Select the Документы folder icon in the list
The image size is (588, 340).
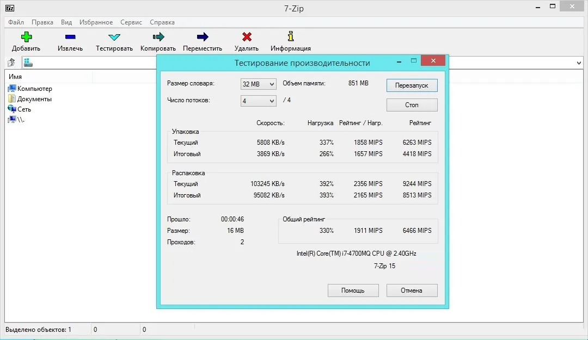[12, 99]
